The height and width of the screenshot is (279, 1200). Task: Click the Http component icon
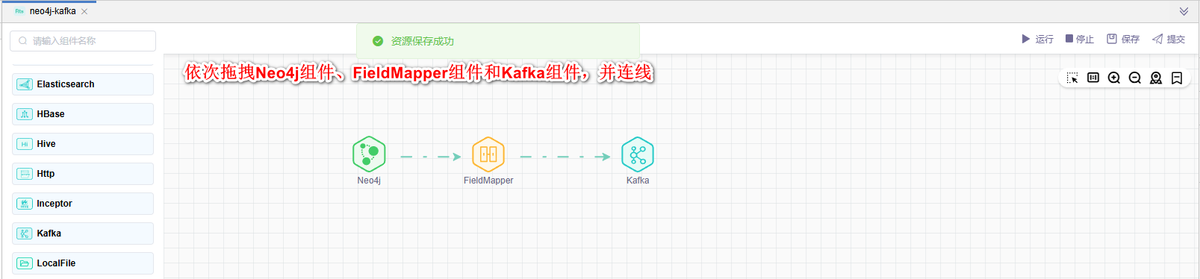[x=25, y=174]
